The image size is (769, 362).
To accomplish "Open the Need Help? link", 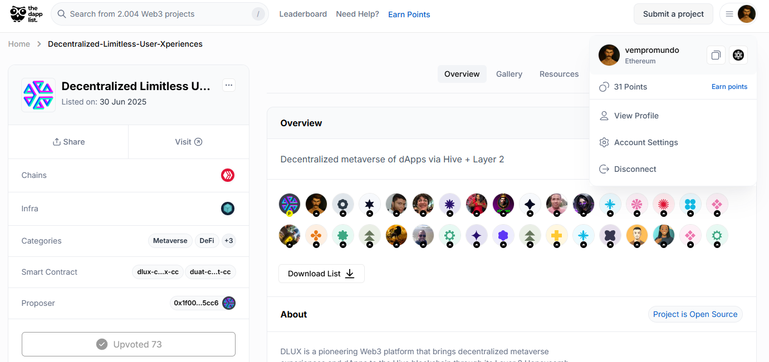I will tap(357, 14).
